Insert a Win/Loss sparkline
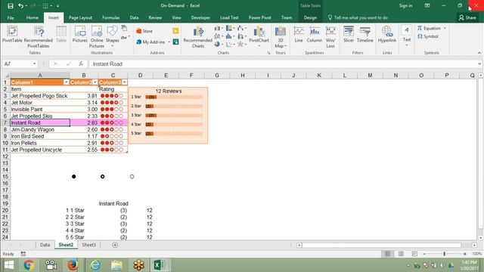The width and height of the screenshot is (484, 272). [330, 37]
